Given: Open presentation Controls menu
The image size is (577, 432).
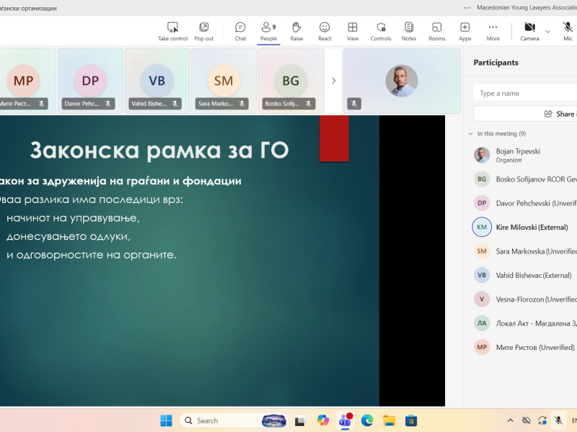Looking at the screenshot, I should tap(381, 31).
